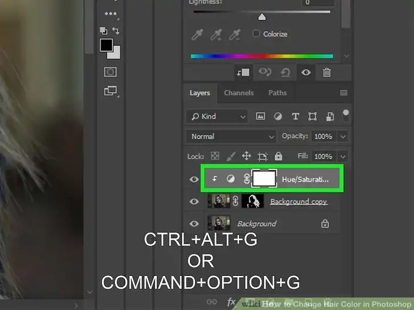Filter for type layers
414x310 pixels.
(296, 116)
